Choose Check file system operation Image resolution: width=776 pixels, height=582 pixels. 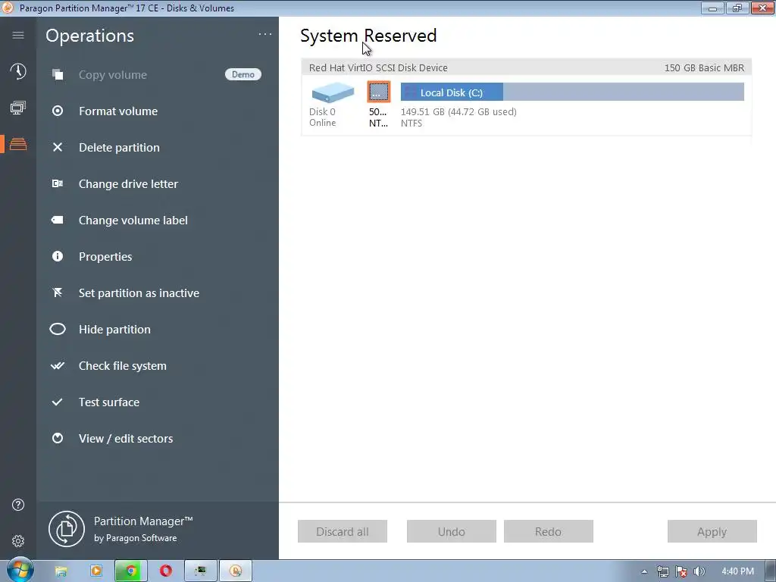coord(122,366)
